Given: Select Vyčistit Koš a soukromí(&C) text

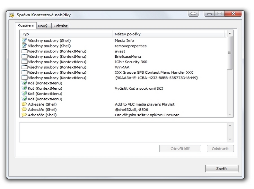Looking at the screenshot, I should coord(139,88).
